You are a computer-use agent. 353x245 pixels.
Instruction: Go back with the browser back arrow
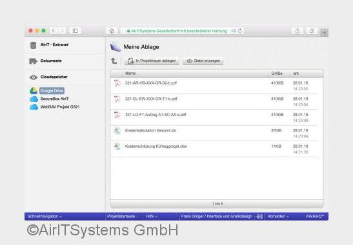pos(54,31)
